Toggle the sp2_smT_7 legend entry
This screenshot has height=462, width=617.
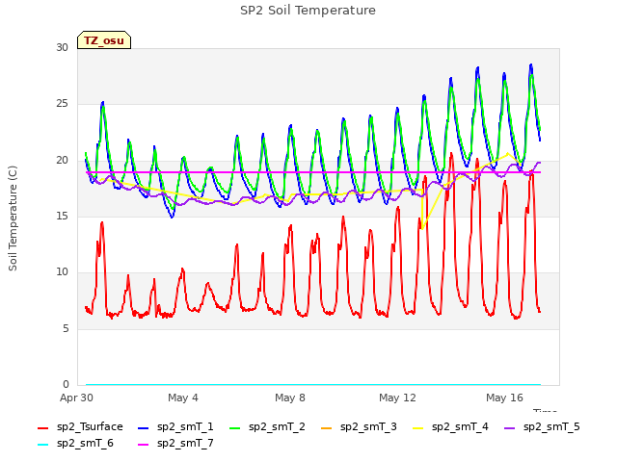[x=175, y=444]
